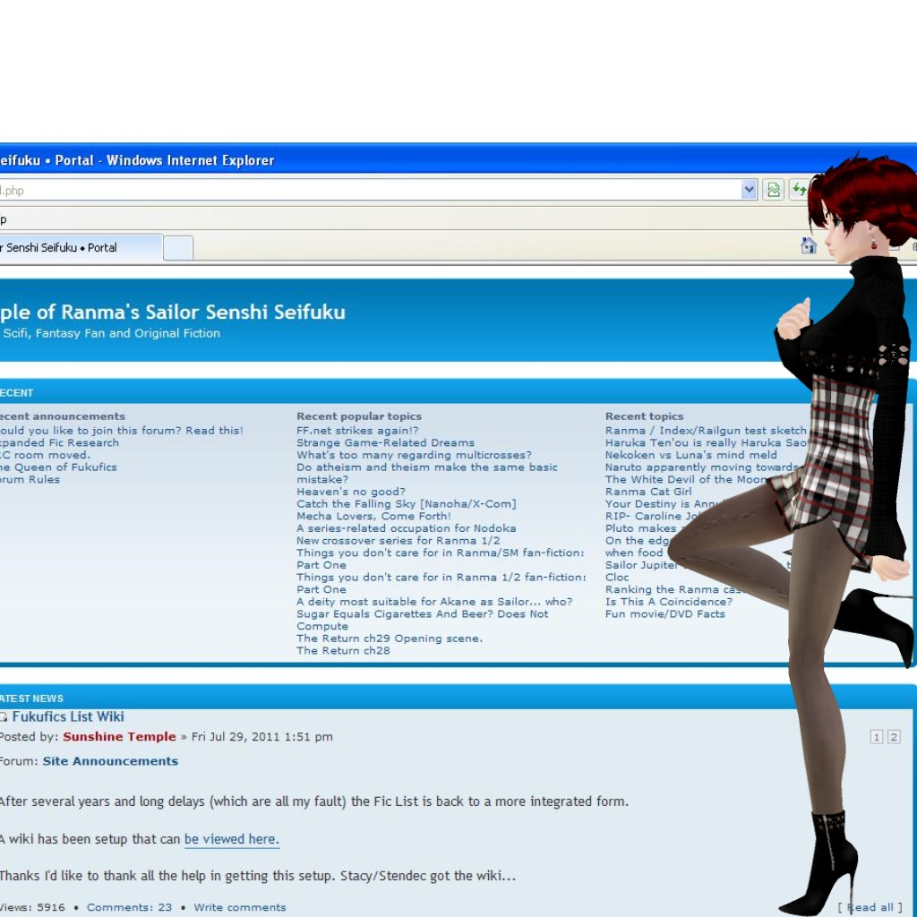The width and height of the screenshot is (917, 917).
Task: Open 'The Return ch28' topic
Action: [x=343, y=650]
